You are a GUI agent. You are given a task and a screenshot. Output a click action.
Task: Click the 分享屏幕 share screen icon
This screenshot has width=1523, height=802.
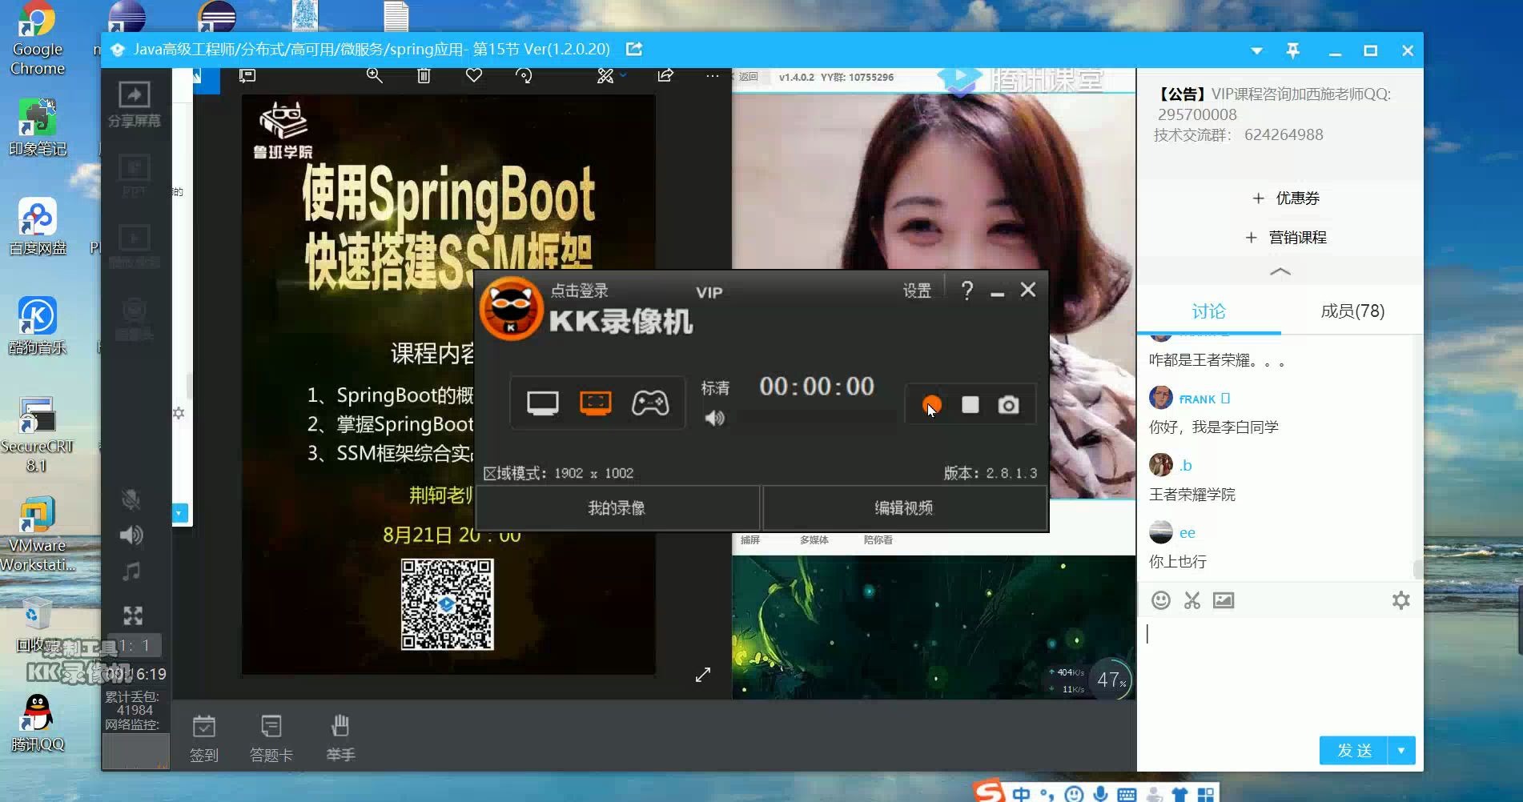tap(134, 105)
